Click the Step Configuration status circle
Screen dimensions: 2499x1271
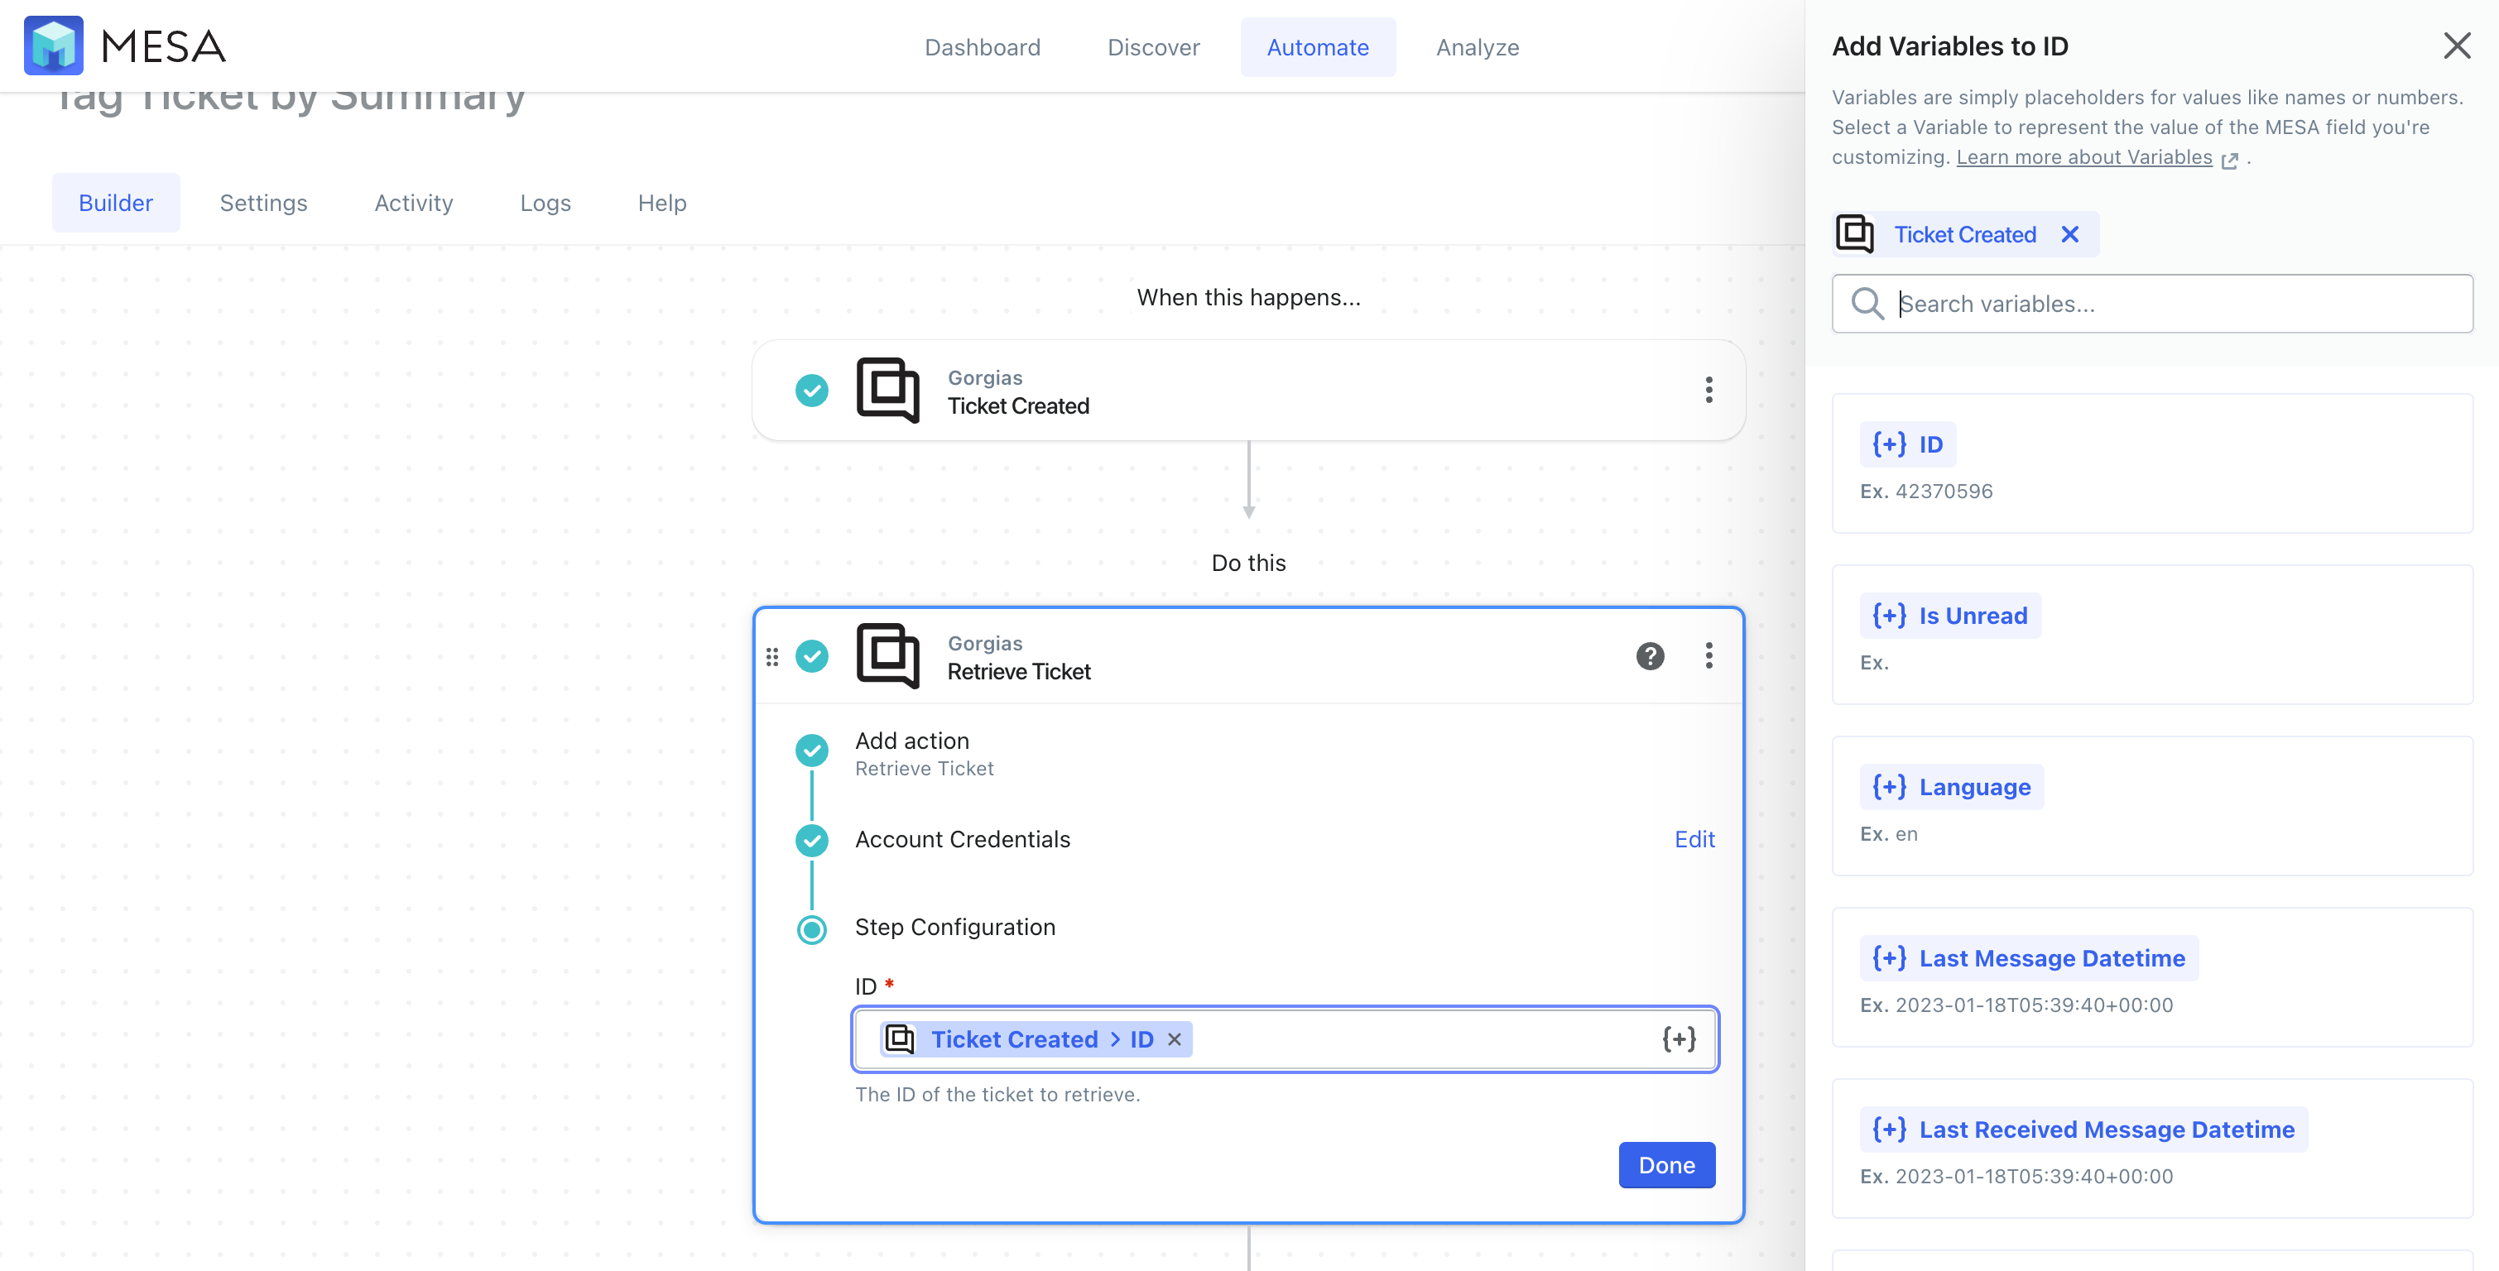[x=811, y=930]
